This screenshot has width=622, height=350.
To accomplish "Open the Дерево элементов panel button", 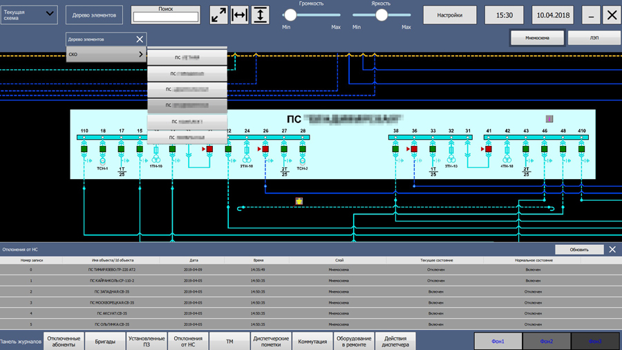I will click(x=94, y=15).
